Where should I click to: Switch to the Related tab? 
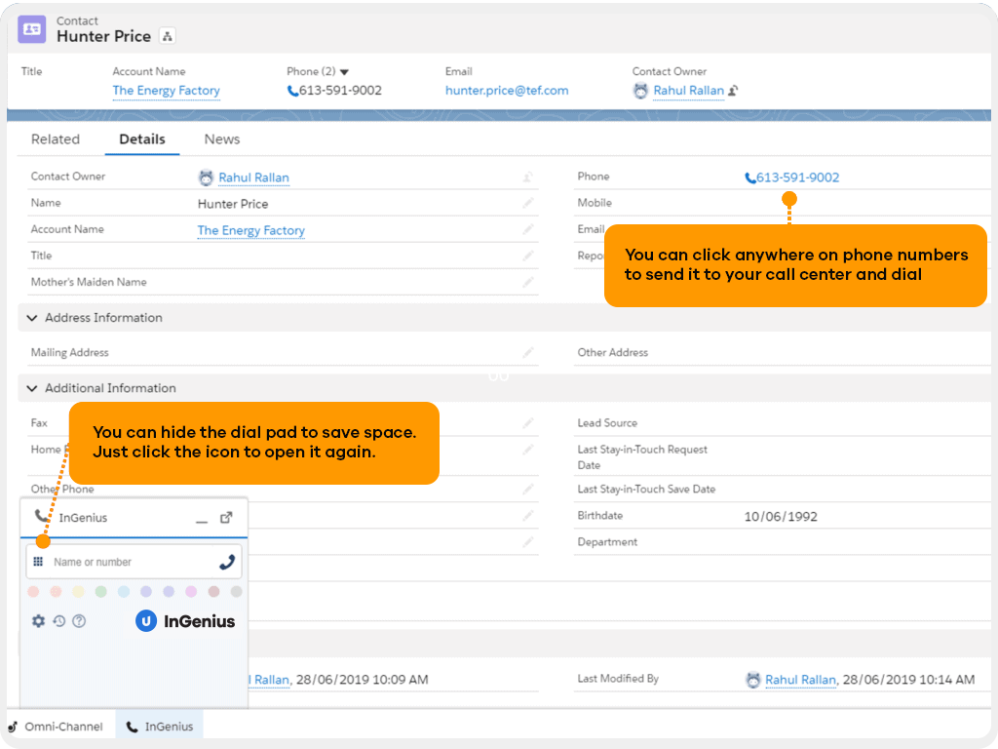coord(56,138)
